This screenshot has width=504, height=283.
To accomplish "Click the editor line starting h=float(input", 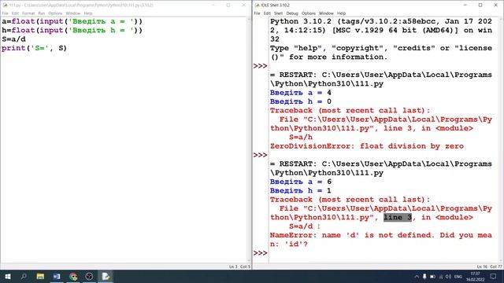I will pos(72,31).
